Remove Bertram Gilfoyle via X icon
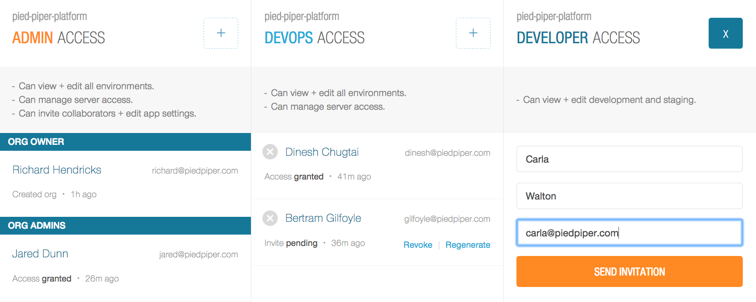This screenshot has height=302, width=756. 270,218
